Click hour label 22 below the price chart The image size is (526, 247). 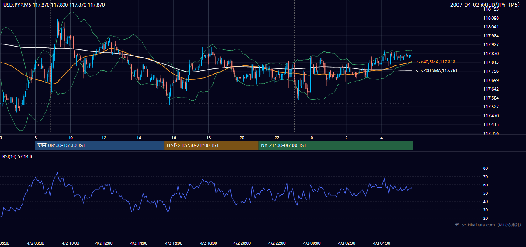click(277, 137)
